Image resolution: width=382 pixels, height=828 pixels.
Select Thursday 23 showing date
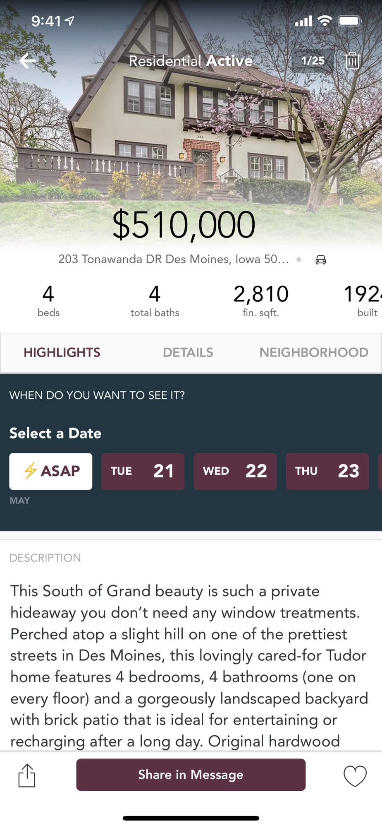[x=327, y=471]
